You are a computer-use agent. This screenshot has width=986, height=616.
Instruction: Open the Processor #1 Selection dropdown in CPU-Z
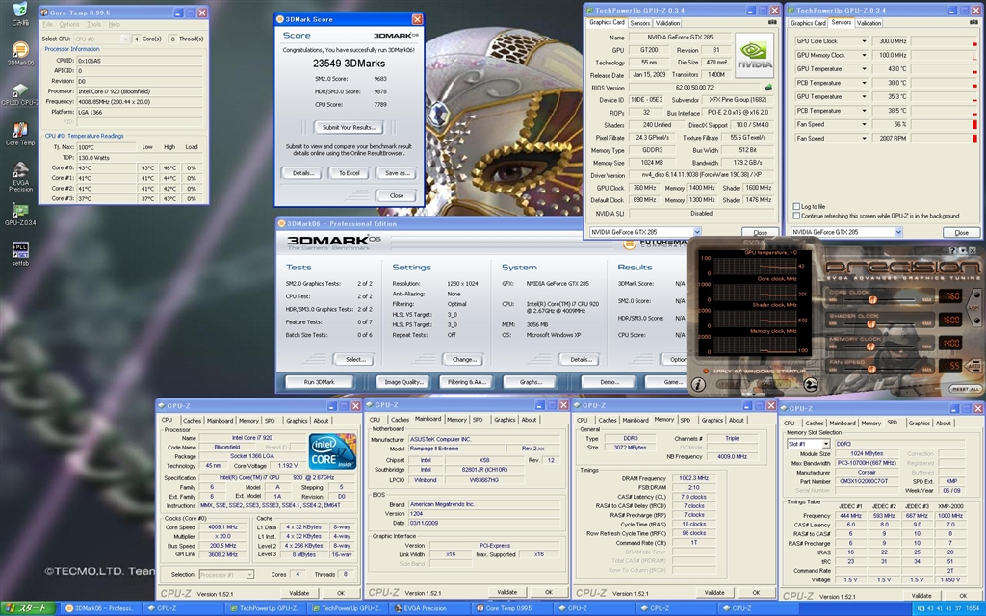[x=226, y=574]
